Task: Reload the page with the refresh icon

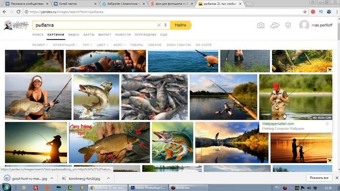Action: point(19,12)
